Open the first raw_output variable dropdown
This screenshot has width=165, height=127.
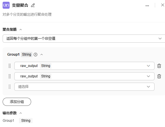click(84, 66)
